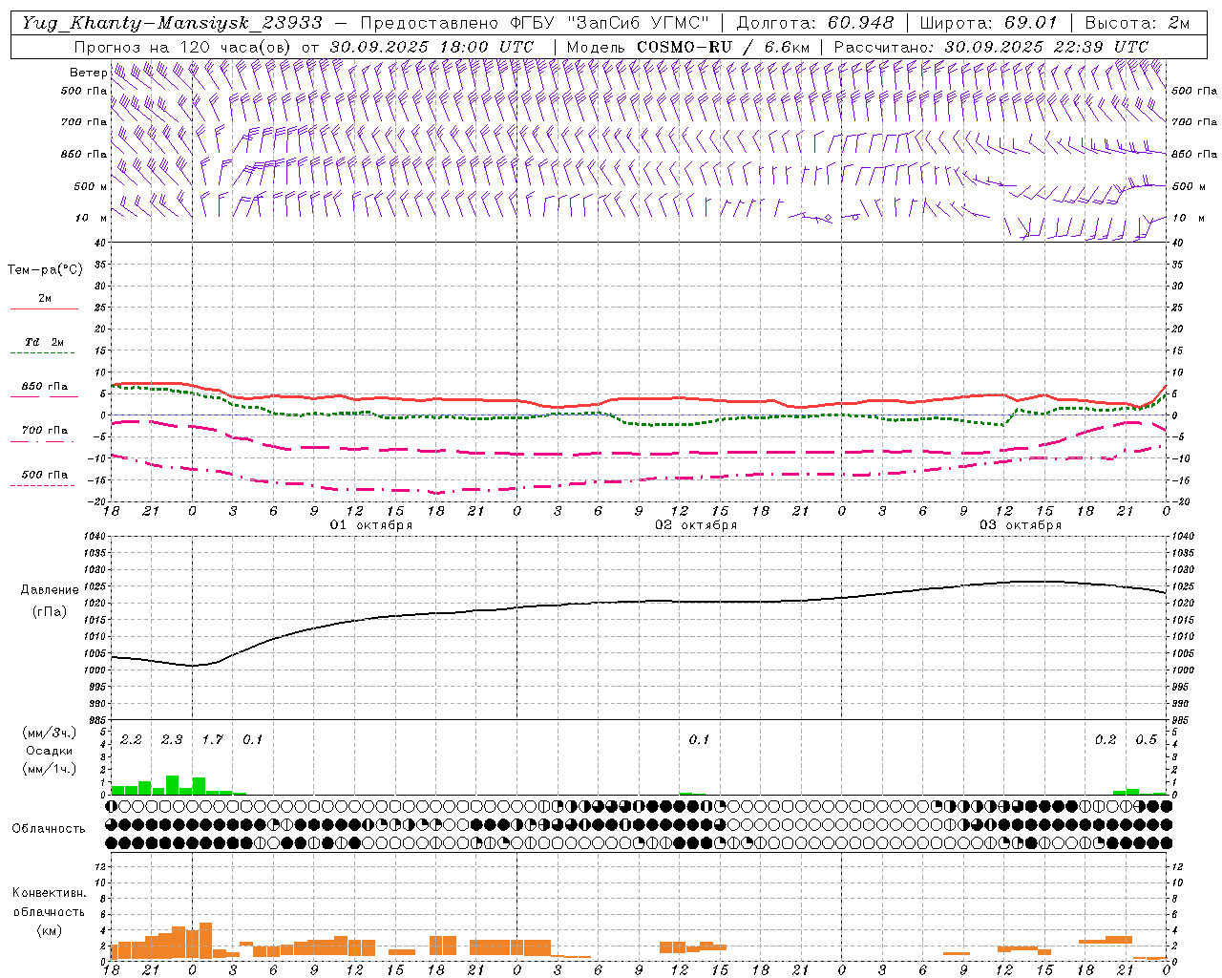The height and width of the screenshot is (978, 1222).
Task: Click the 700 гПа temperature legend entry
Action: point(45,431)
